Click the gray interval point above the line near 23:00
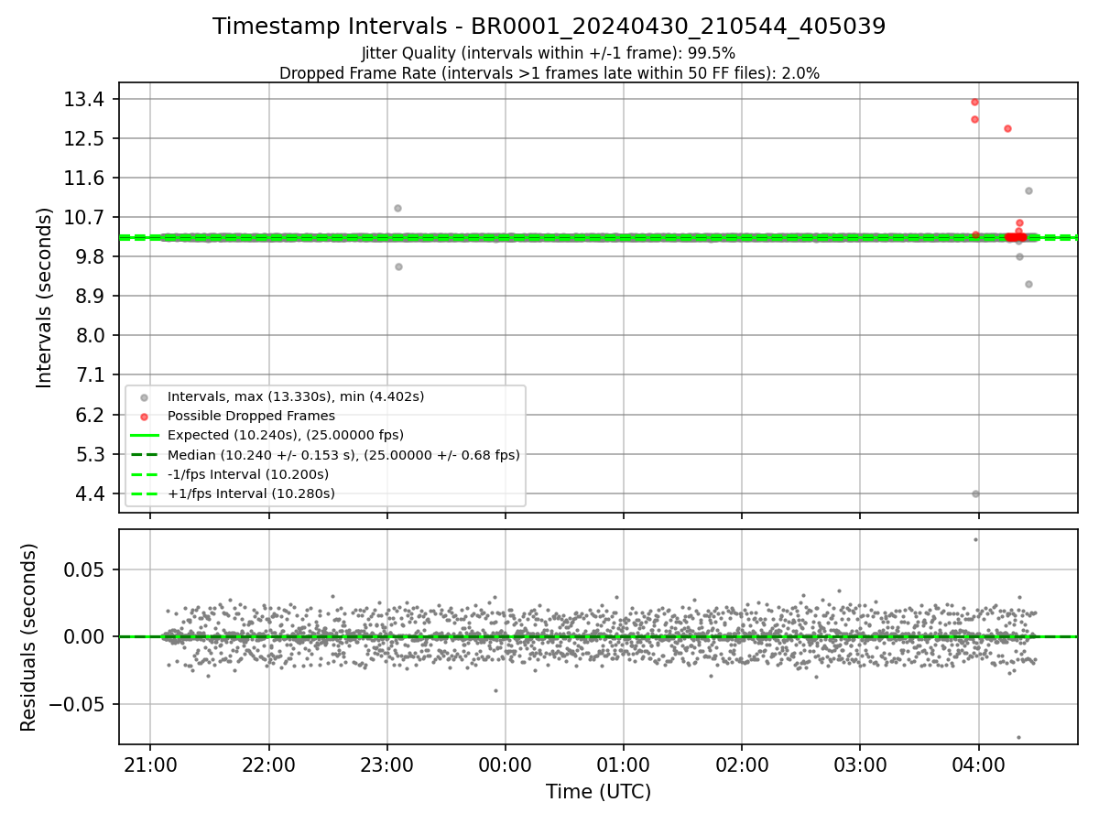This screenshot has height=824, width=1099. [397, 208]
